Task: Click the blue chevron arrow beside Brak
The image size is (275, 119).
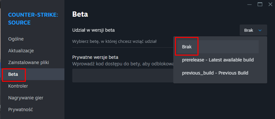Action: pos(260,30)
